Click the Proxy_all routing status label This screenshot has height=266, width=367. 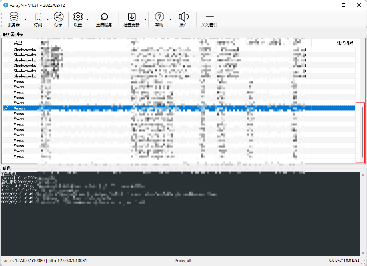[183, 261]
